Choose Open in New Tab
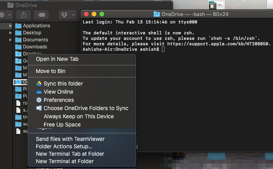273x169 pixels. [82, 59]
